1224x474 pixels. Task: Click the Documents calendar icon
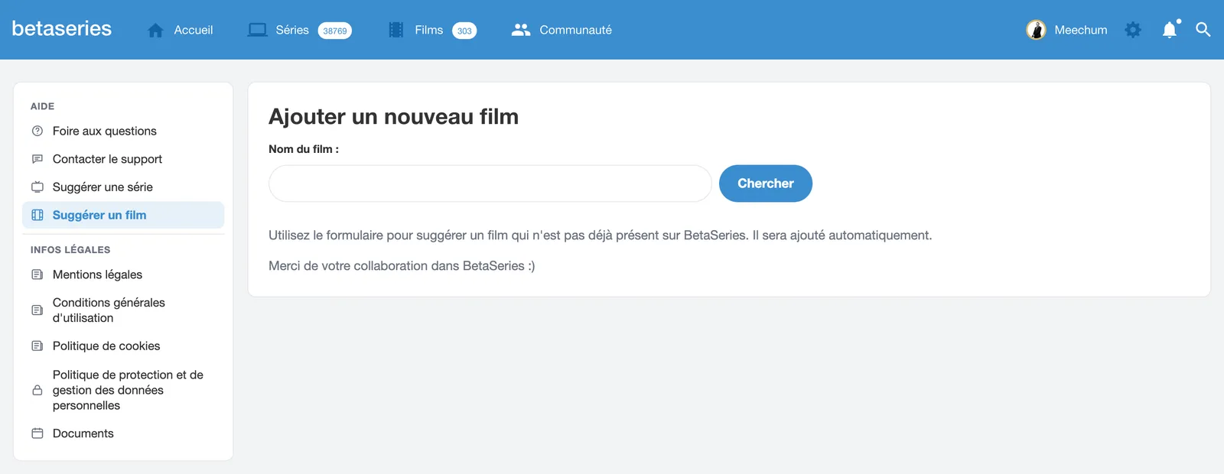37,433
